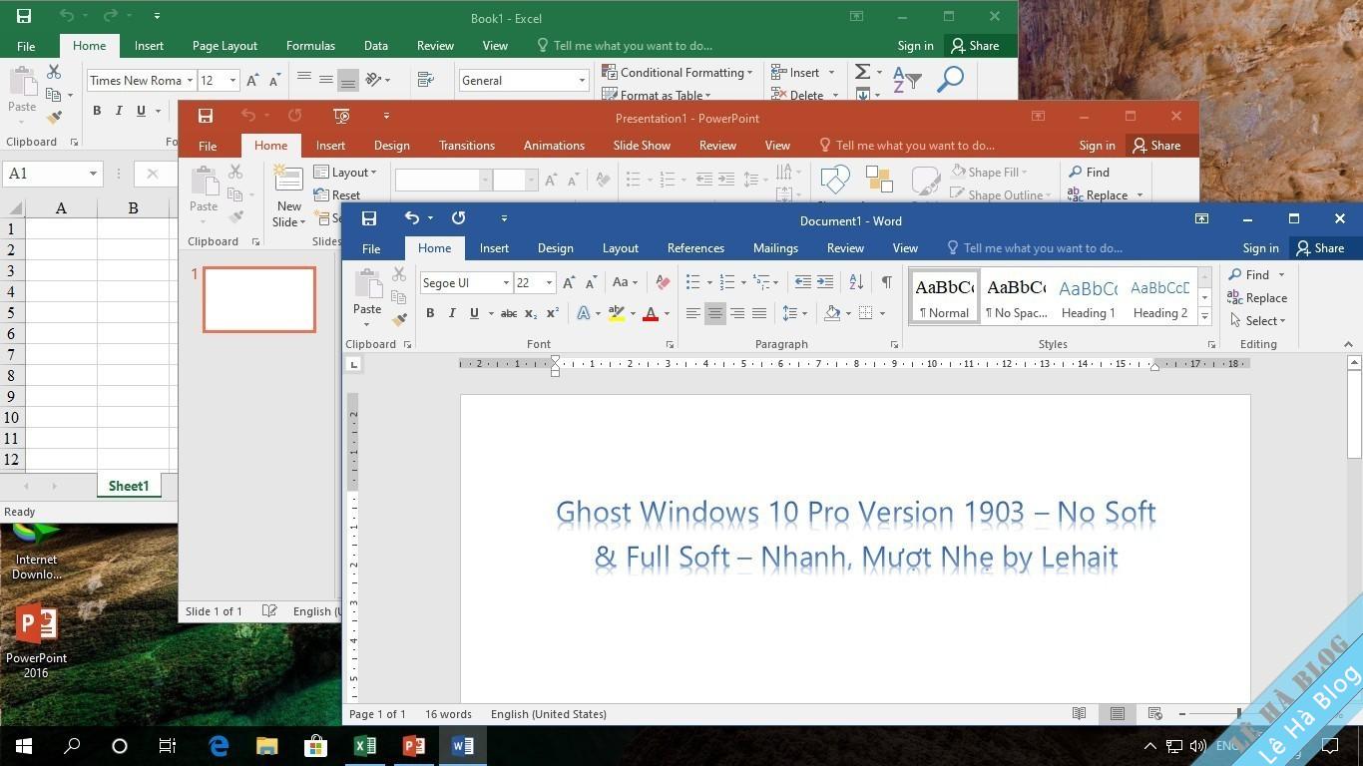
Task: Click Sort & Filter icon in Excel
Action: pyautogui.click(x=906, y=80)
